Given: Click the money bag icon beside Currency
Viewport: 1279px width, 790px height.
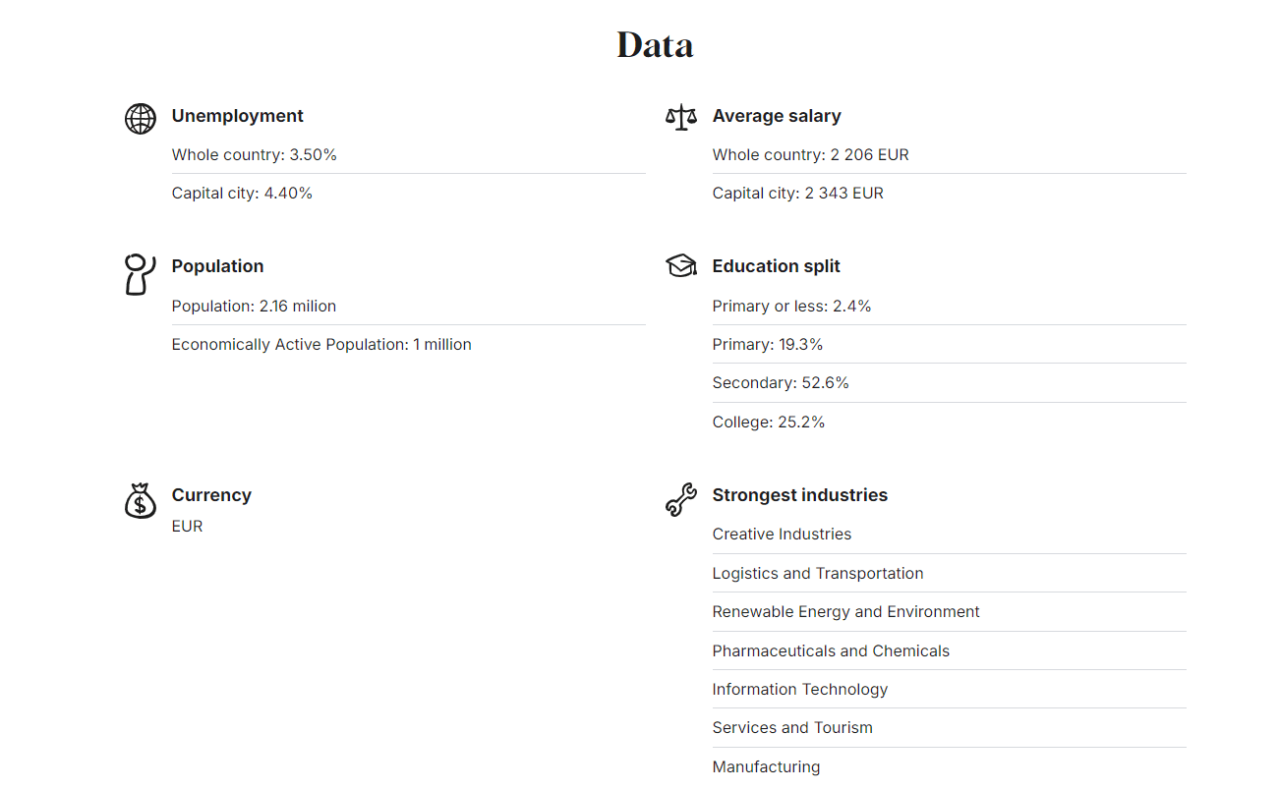Looking at the screenshot, I should 141,500.
